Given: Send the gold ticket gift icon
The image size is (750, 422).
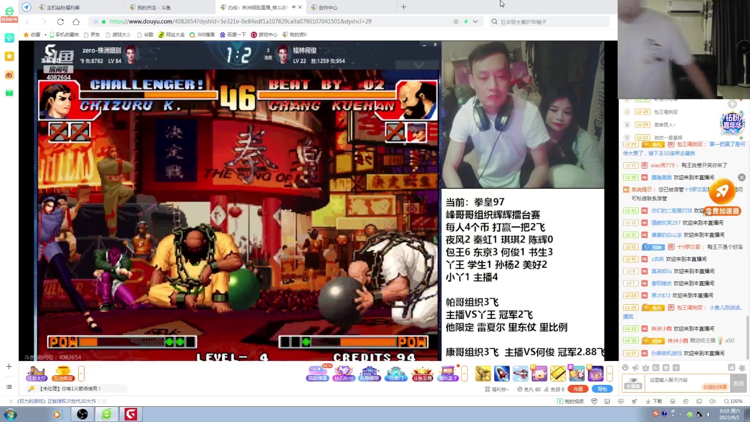Looking at the screenshot, I should point(558,374).
